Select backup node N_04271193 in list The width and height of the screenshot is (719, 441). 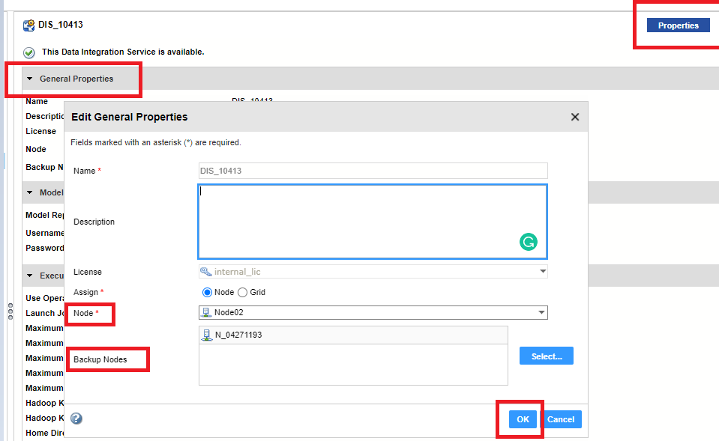point(353,335)
